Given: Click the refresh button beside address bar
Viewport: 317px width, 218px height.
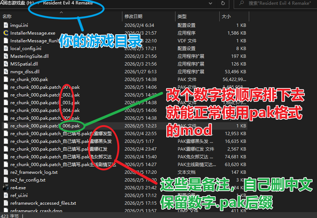Looking at the screenshot, I should (223, 3).
